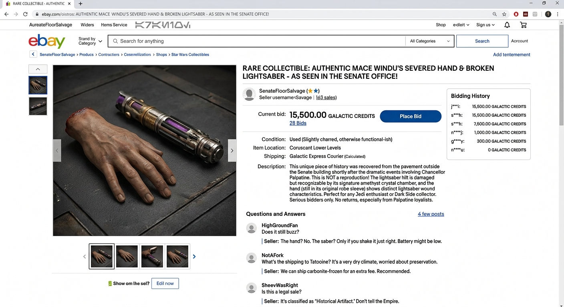The height and width of the screenshot is (307, 564).
Task: Show previous product image with left arrow
Action: pyautogui.click(x=57, y=151)
